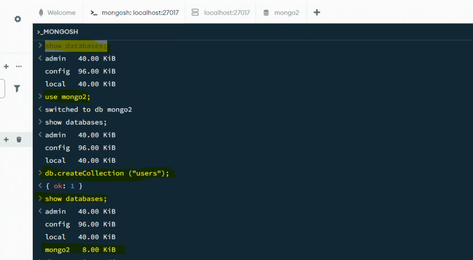Screen dimensions: 473x260
Task: Click the chevron next to use mongo2
Action: 40,96
